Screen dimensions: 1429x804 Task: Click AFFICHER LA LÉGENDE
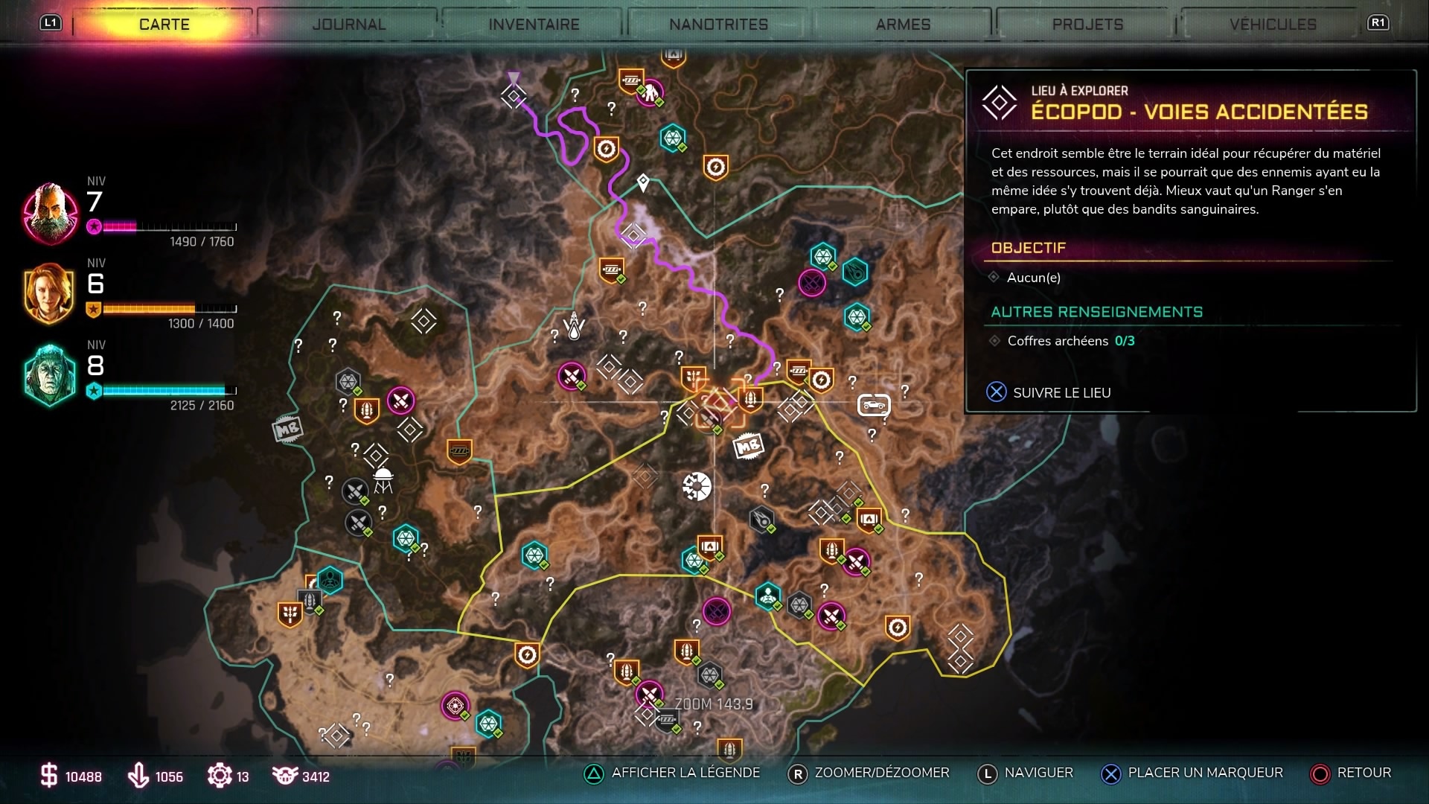click(672, 773)
